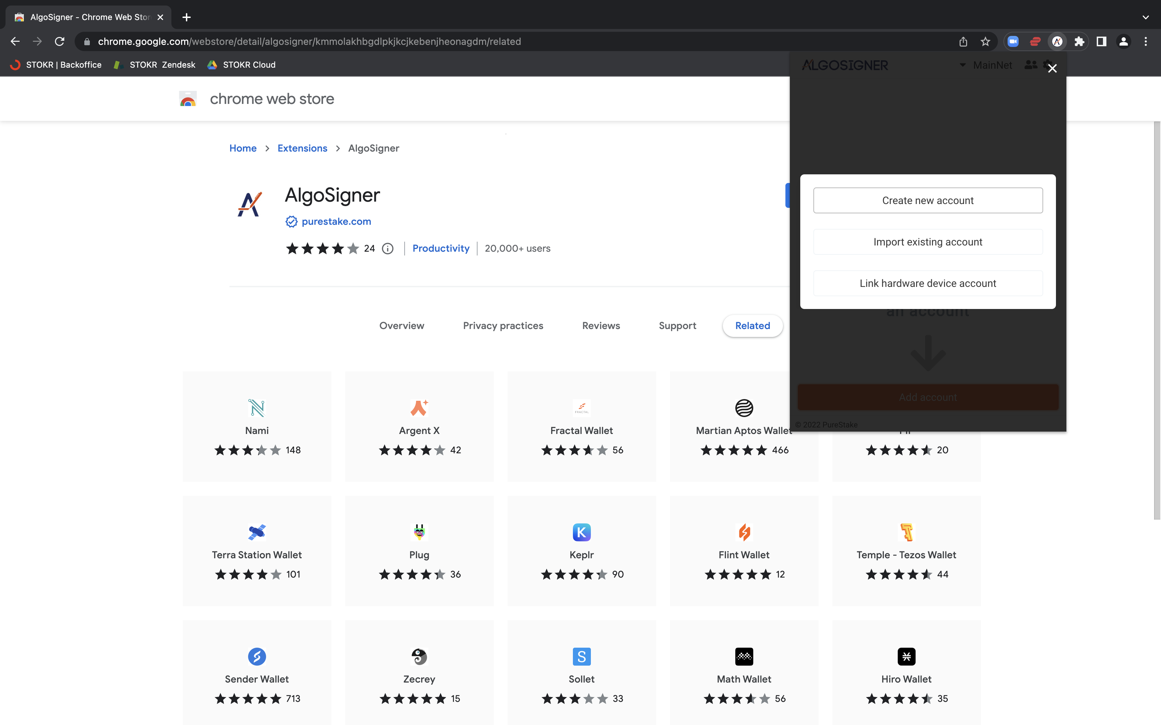
Task: Switch to the Reviews tab
Action: pos(601,326)
